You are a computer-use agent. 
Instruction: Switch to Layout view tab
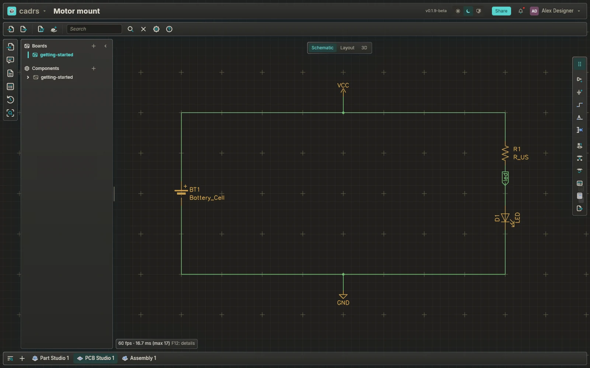pos(347,48)
